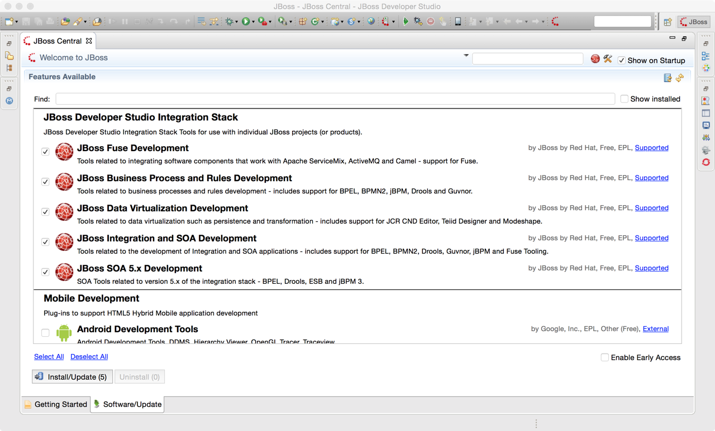Expand the dropdown arrow next to Run button
This screenshot has width=715, height=431.
254,22
